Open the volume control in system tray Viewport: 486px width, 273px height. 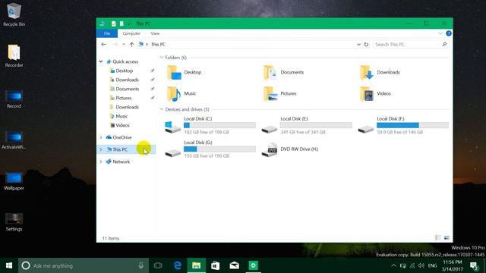pyautogui.click(x=421, y=265)
